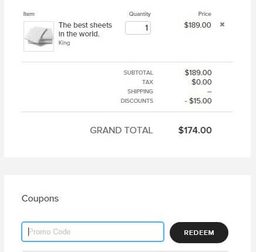Click the REDEEM button
Screen dimensions: 256x252
pyautogui.click(x=199, y=233)
